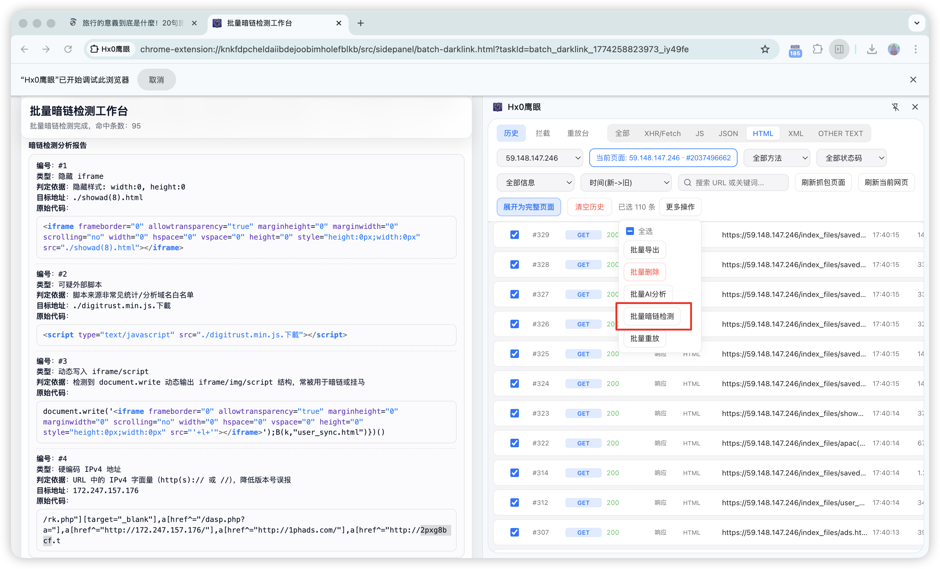
Task: Expand the 全部方法 method dropdown
Action: [776, 158]
